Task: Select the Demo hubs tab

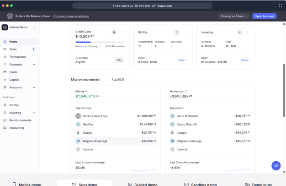Action: [258, 184]
